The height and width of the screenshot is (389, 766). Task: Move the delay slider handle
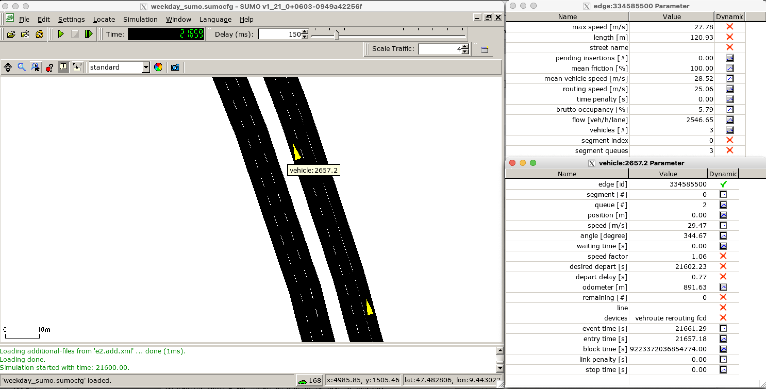pos(336,35)
